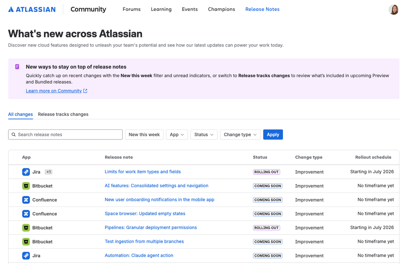Open the App filter dropdown
The width and height of the screenshot is (402, 264).
point(177,135)
